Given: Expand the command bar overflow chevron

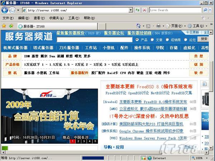Looking at the screenshot, I should 211,24.
